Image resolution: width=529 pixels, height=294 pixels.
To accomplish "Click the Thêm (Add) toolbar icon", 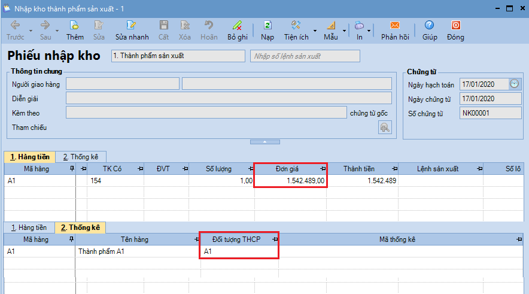I will click(74, 26).
